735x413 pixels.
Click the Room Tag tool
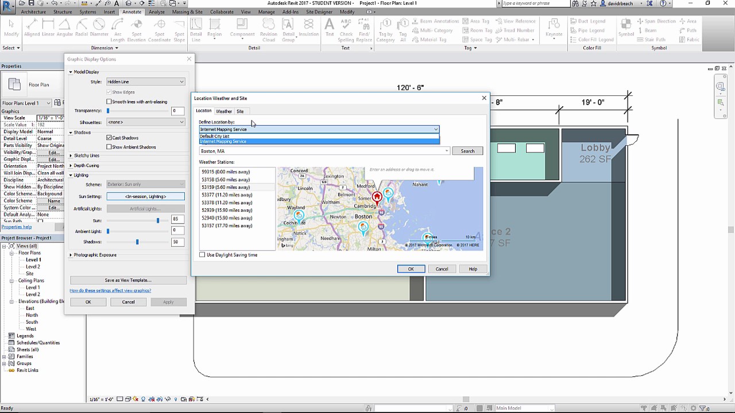pyautogui.click(x=478, y=30)
